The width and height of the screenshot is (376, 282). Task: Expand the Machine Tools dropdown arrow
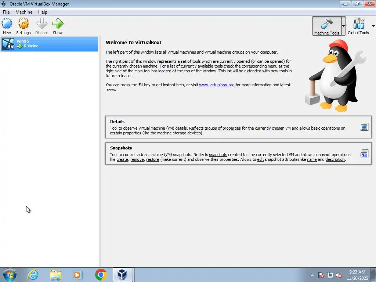(x=343, y=26)
